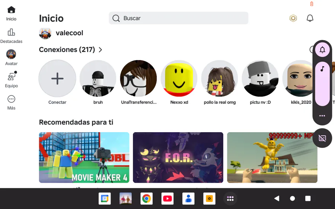Open F.O.R. game card
The width and height of the screenshot is (335, 209).
tap(178, 157)
